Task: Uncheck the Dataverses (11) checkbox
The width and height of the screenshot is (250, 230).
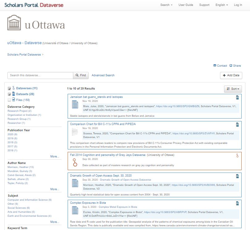Action: 9,88
